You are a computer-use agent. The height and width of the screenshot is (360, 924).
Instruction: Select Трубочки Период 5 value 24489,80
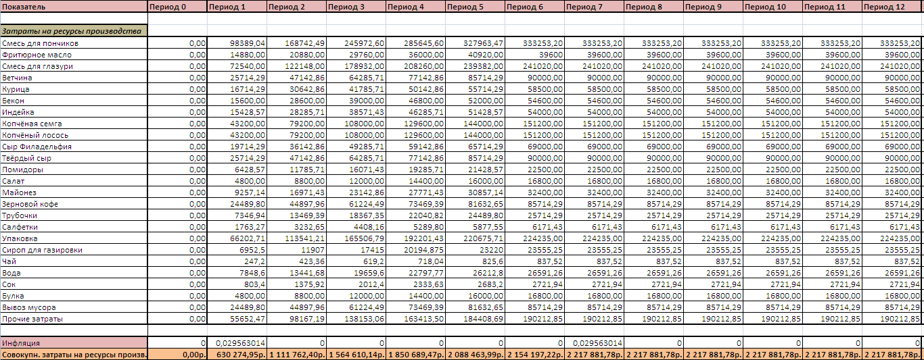(475, 215)
